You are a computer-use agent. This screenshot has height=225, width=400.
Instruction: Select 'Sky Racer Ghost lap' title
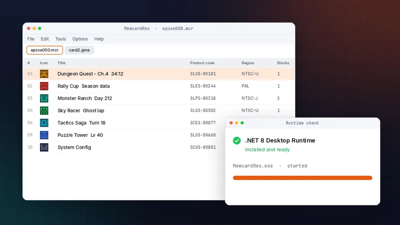pyautogui.click(x=81, y=110)
